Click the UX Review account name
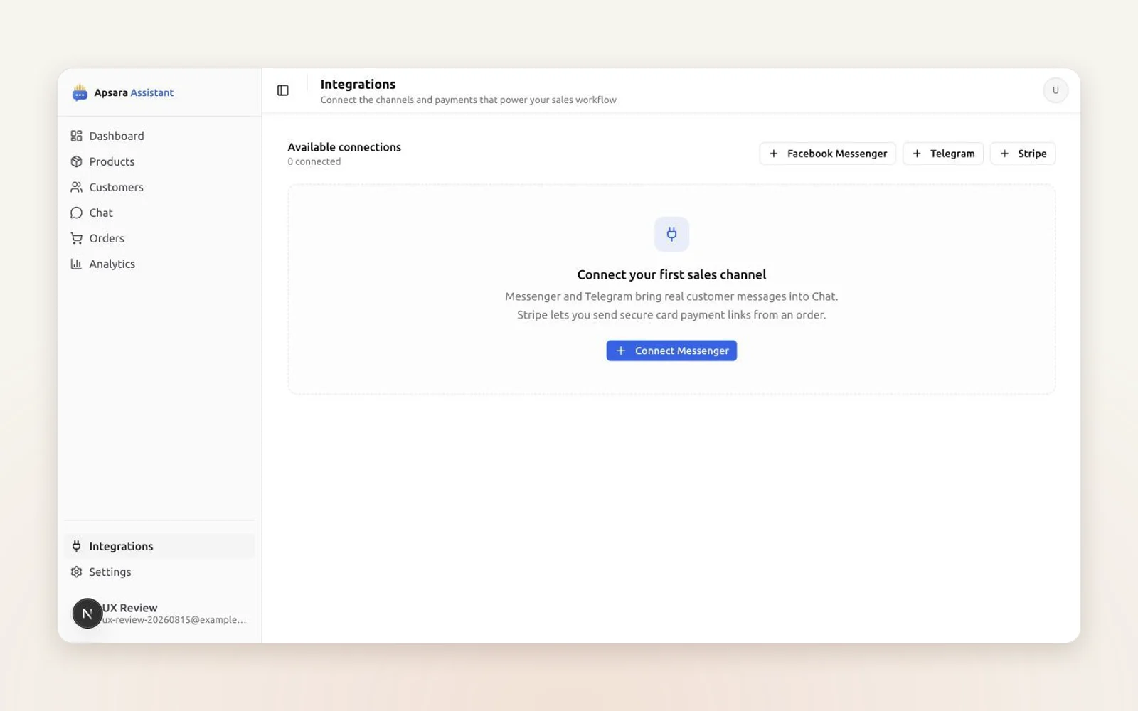 tap(130, 608)
